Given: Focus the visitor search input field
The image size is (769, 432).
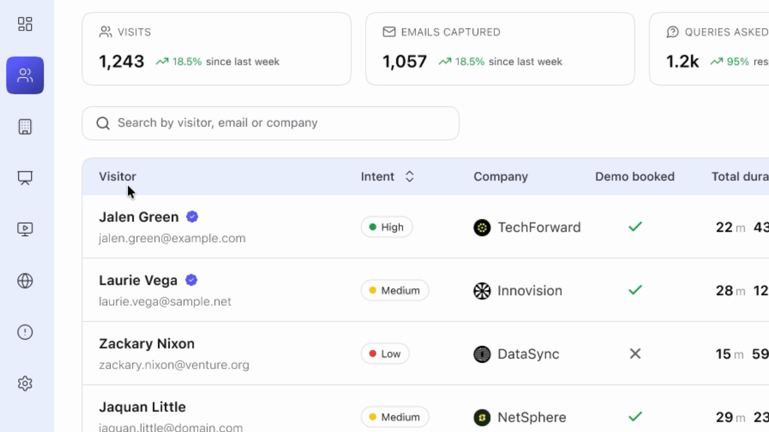Looking at the screenshot, I should (x=280, y=123).
